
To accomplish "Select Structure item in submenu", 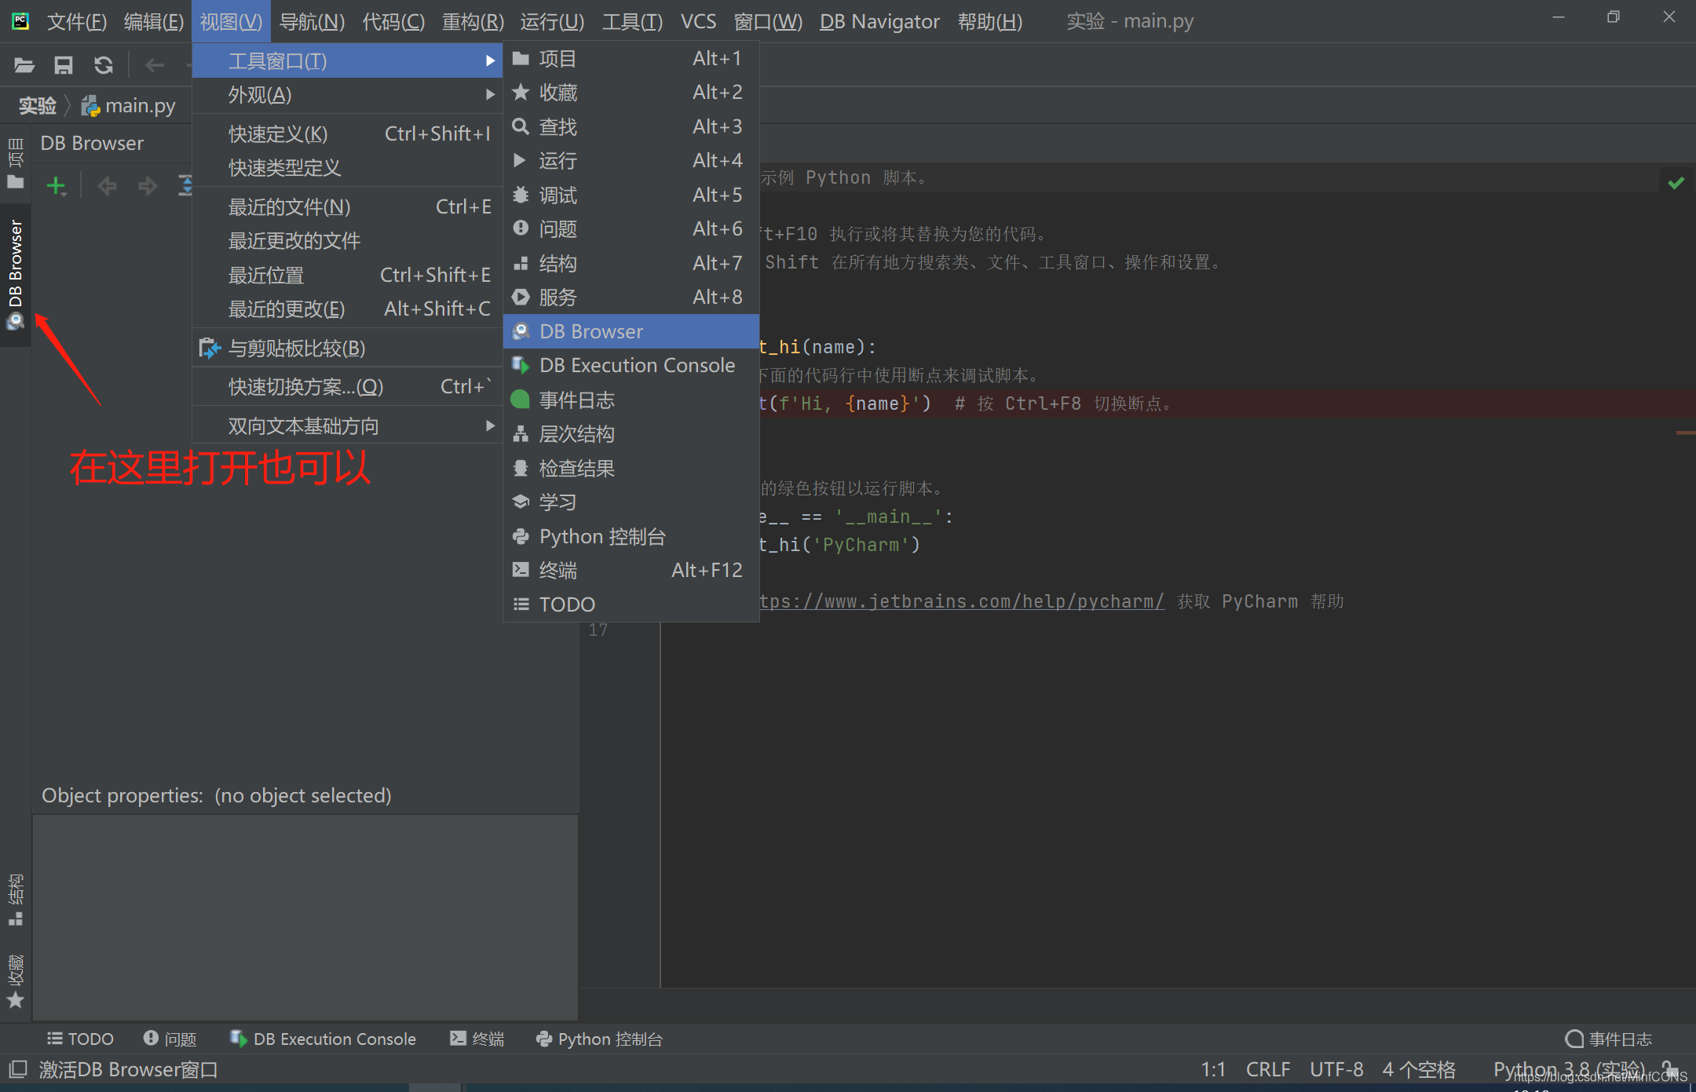I will point(631,263).
